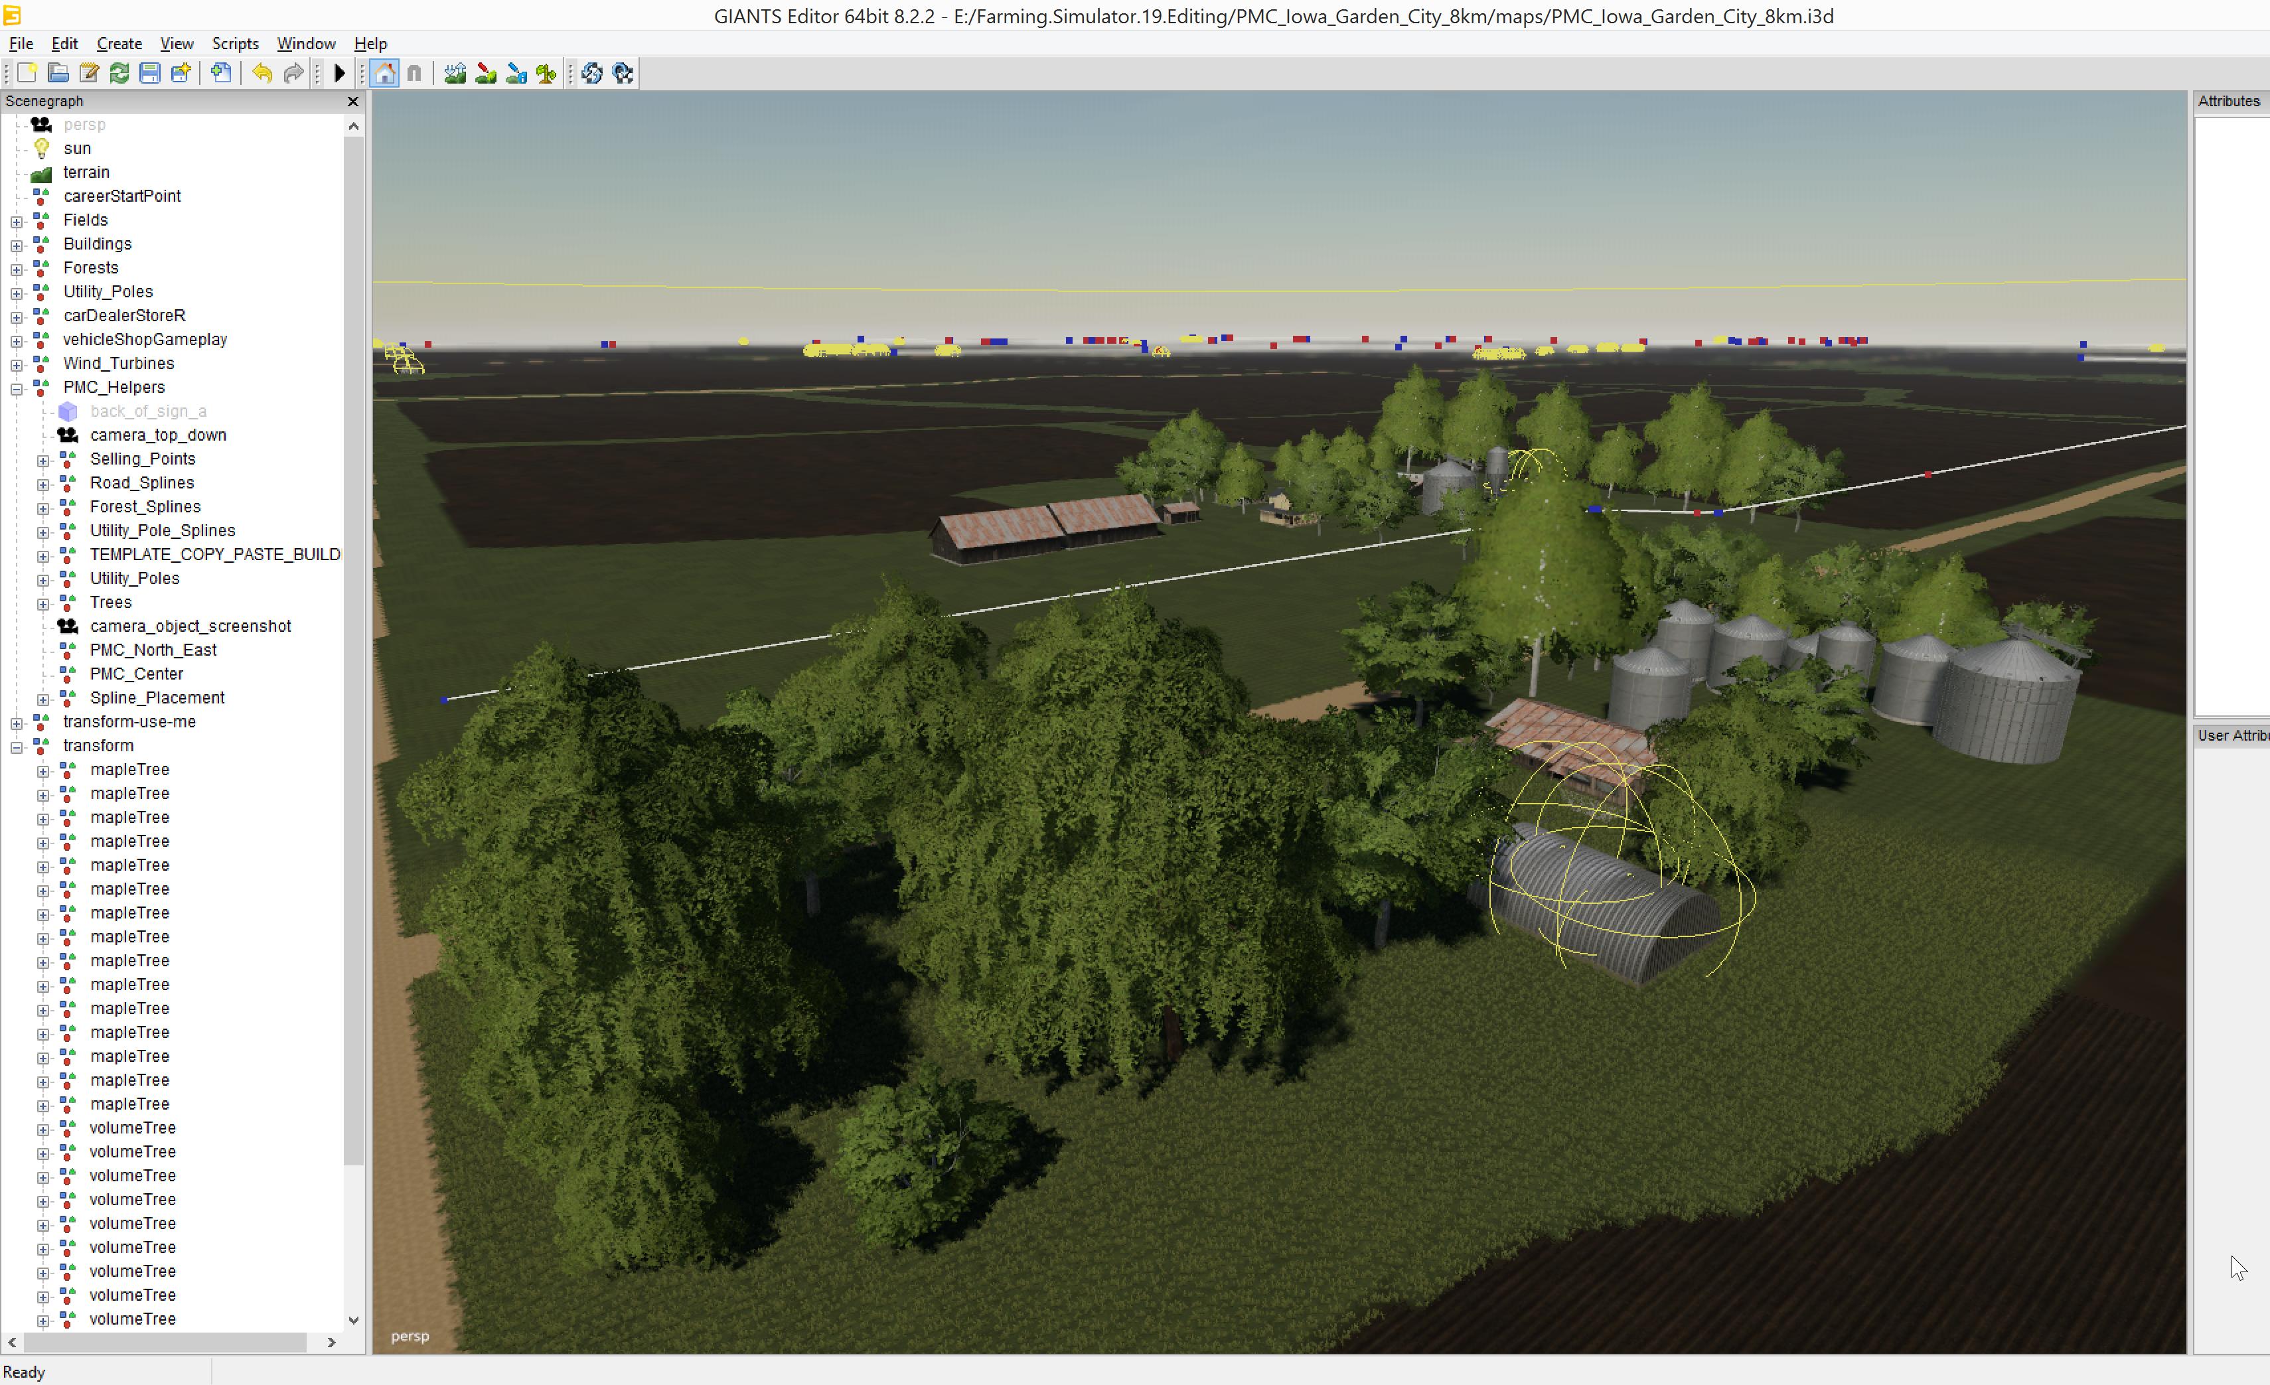The height and width of the screenshot is (1385, 2270).
Task: Select TEMPLATE_COPY_PASTE_BUILD node
Action: click(x=214, y=554)
